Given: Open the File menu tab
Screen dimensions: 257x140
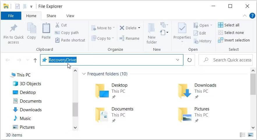Looking at the screenshot, I should [11, 16].
